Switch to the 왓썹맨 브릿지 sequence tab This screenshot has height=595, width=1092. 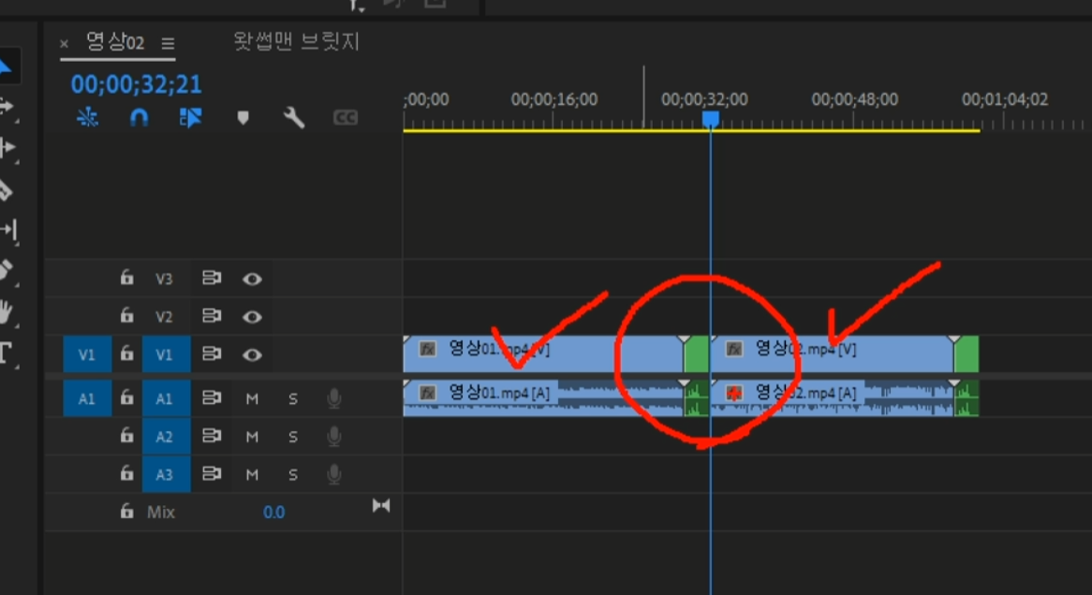pyautogui.click(x=296, y=41)
